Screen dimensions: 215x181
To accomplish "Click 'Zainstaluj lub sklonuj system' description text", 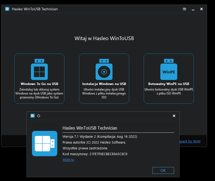I will point(39,93).
